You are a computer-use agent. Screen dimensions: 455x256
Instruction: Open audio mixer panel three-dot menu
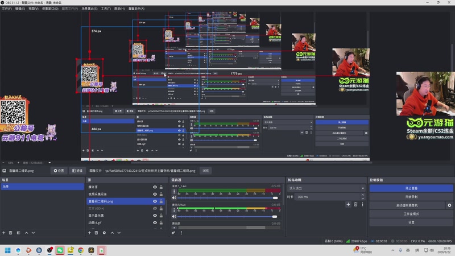(x=181, y=233)
